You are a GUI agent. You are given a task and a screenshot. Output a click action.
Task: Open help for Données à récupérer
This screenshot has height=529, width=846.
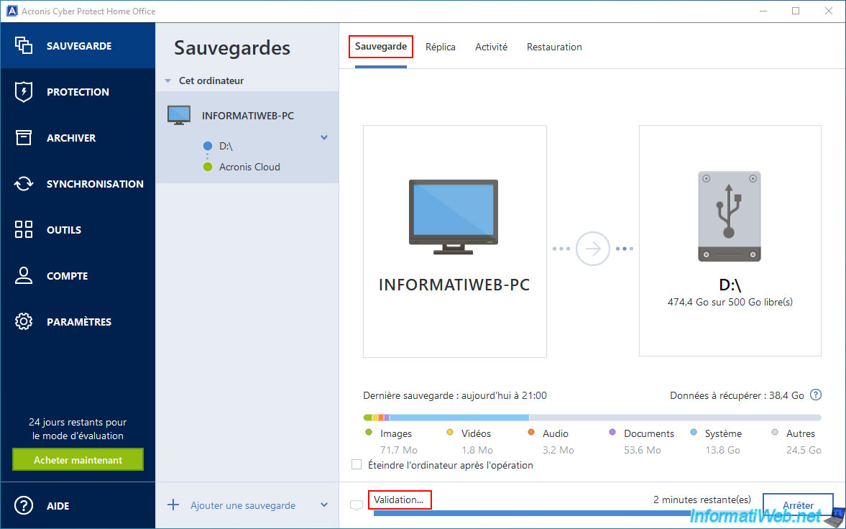pos(816,395)
